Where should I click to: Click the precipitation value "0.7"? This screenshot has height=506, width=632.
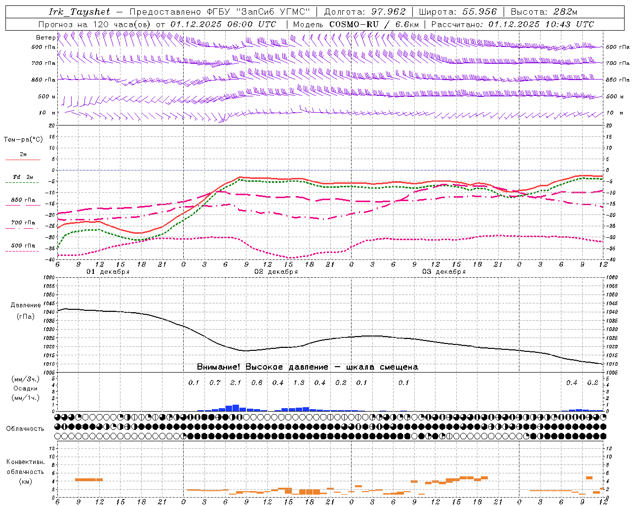point(215,383)
